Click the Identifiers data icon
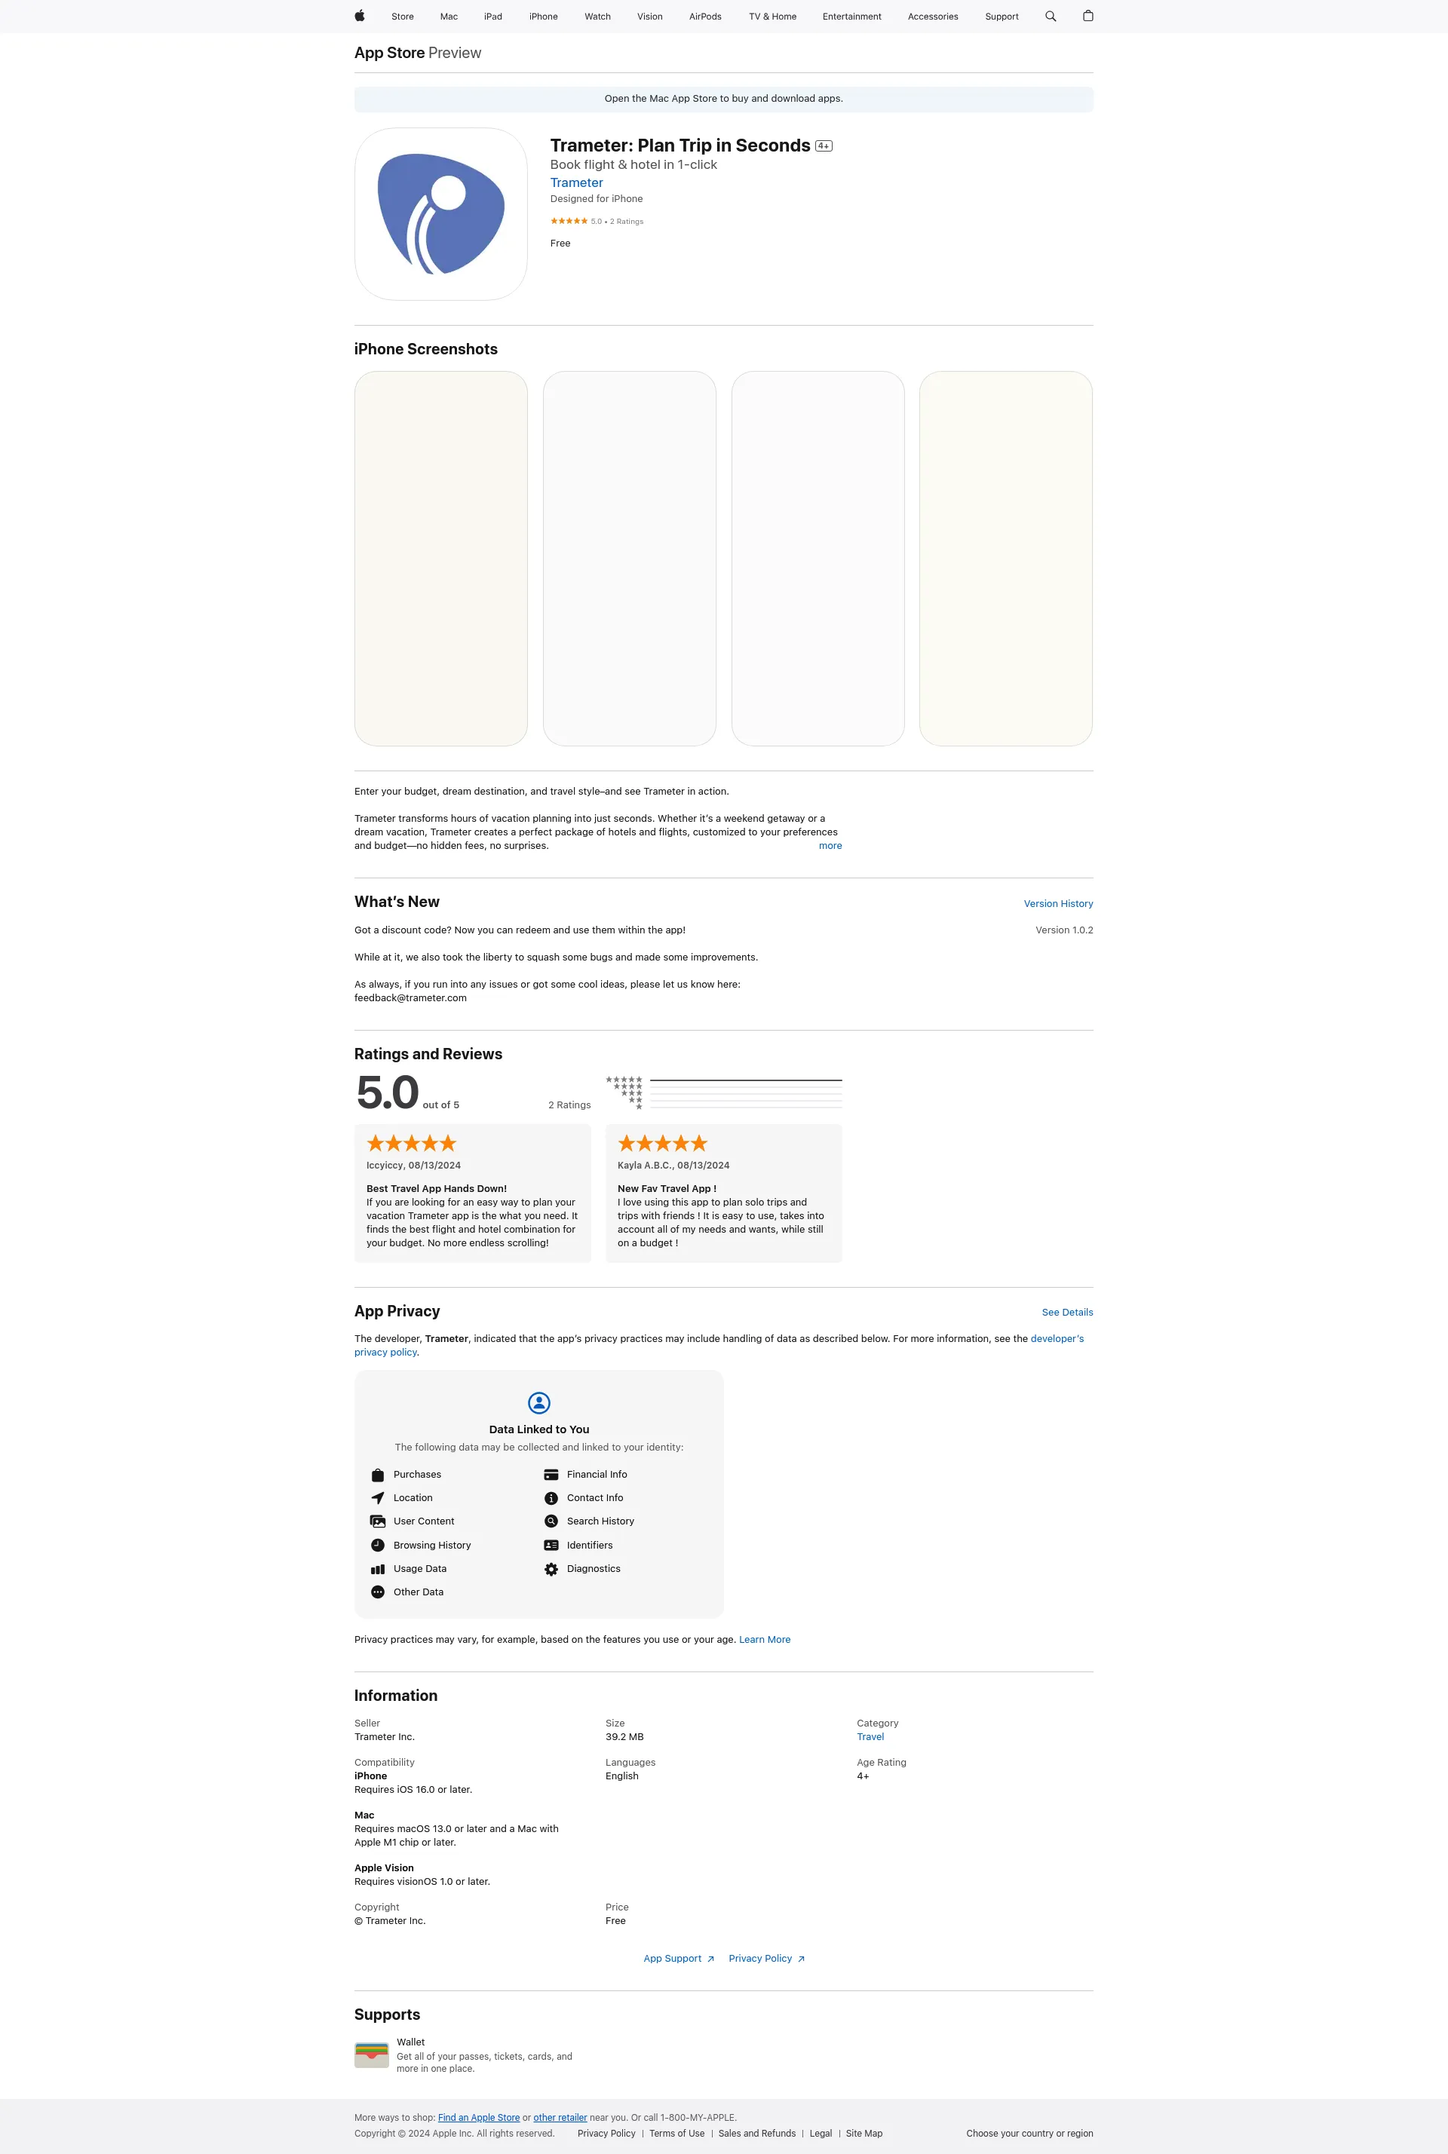 click(x=551, y=1546)
